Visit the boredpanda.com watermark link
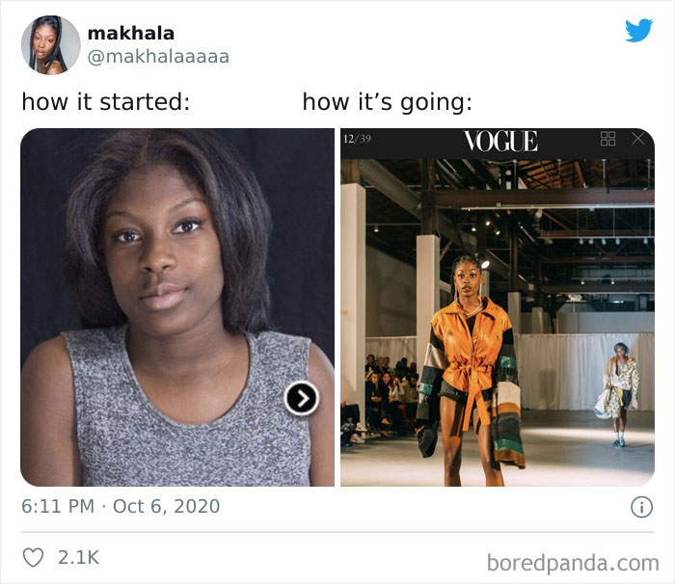Image resolution: width=675 pixels, height=584 pixels. click(573, 563)
